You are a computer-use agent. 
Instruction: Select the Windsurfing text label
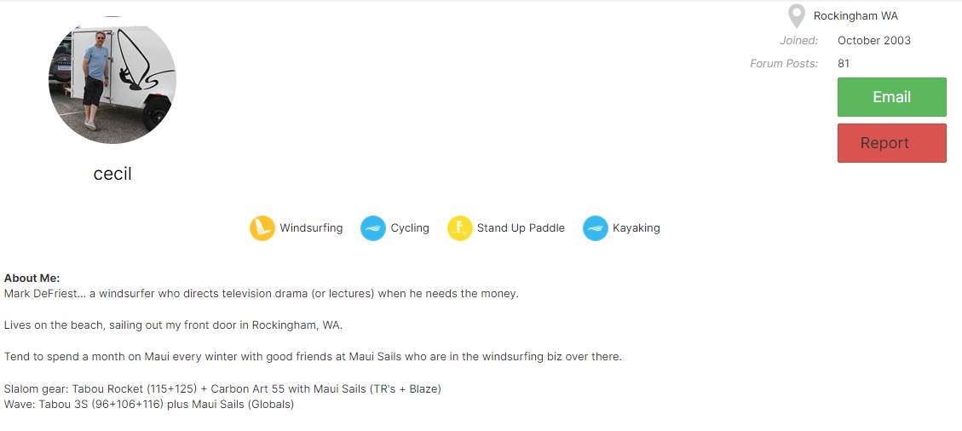[311, 228]
